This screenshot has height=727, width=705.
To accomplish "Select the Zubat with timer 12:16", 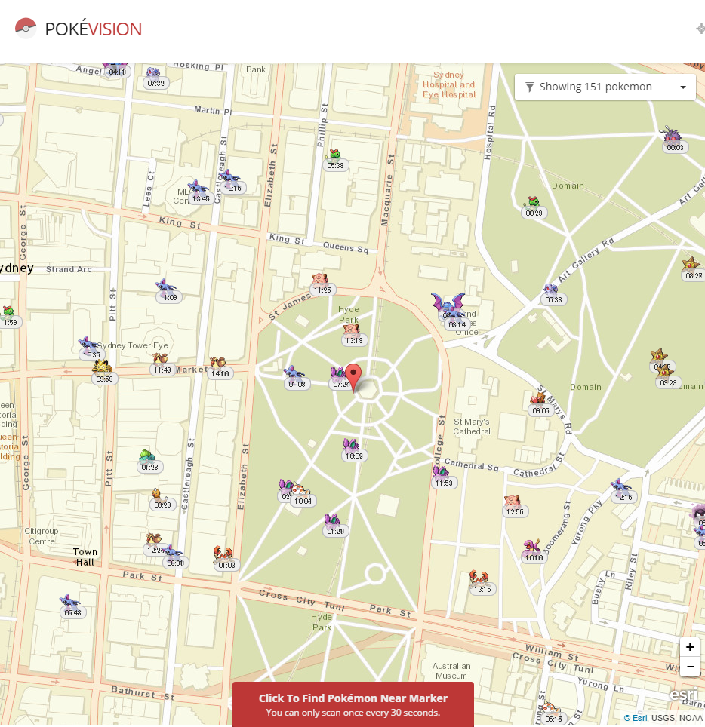I will pos(623,491).
